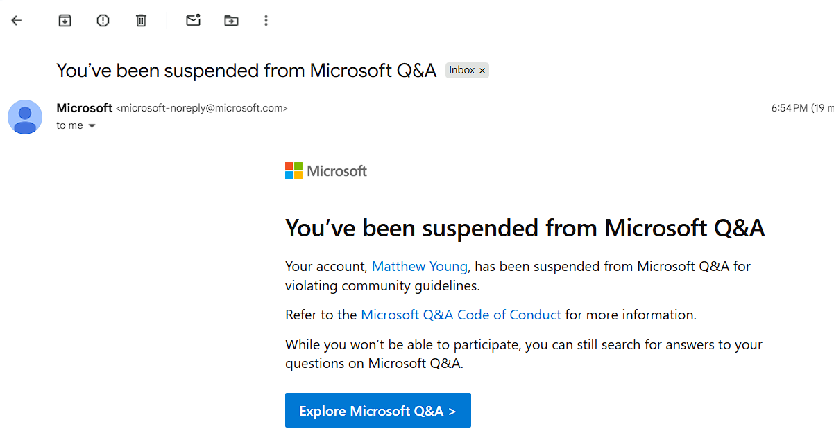834x431 pixels.
Task: Remove the Inbox label with its x
Action: tap(482, 71)
